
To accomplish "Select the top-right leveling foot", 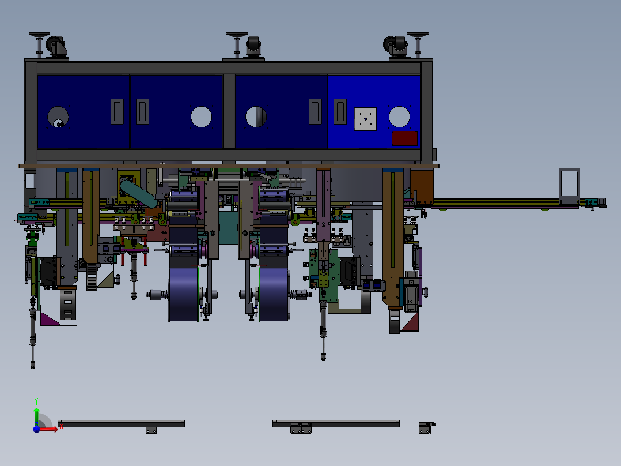I will coord(418,45).
